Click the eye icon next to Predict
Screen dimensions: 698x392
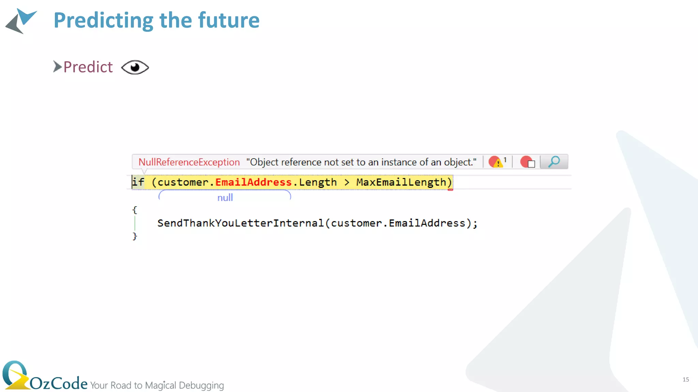[x=135, y=67]
